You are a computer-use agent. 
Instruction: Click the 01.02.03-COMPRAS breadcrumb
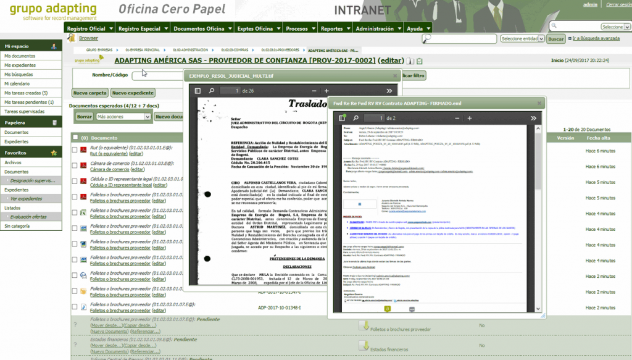coord(235,50)
